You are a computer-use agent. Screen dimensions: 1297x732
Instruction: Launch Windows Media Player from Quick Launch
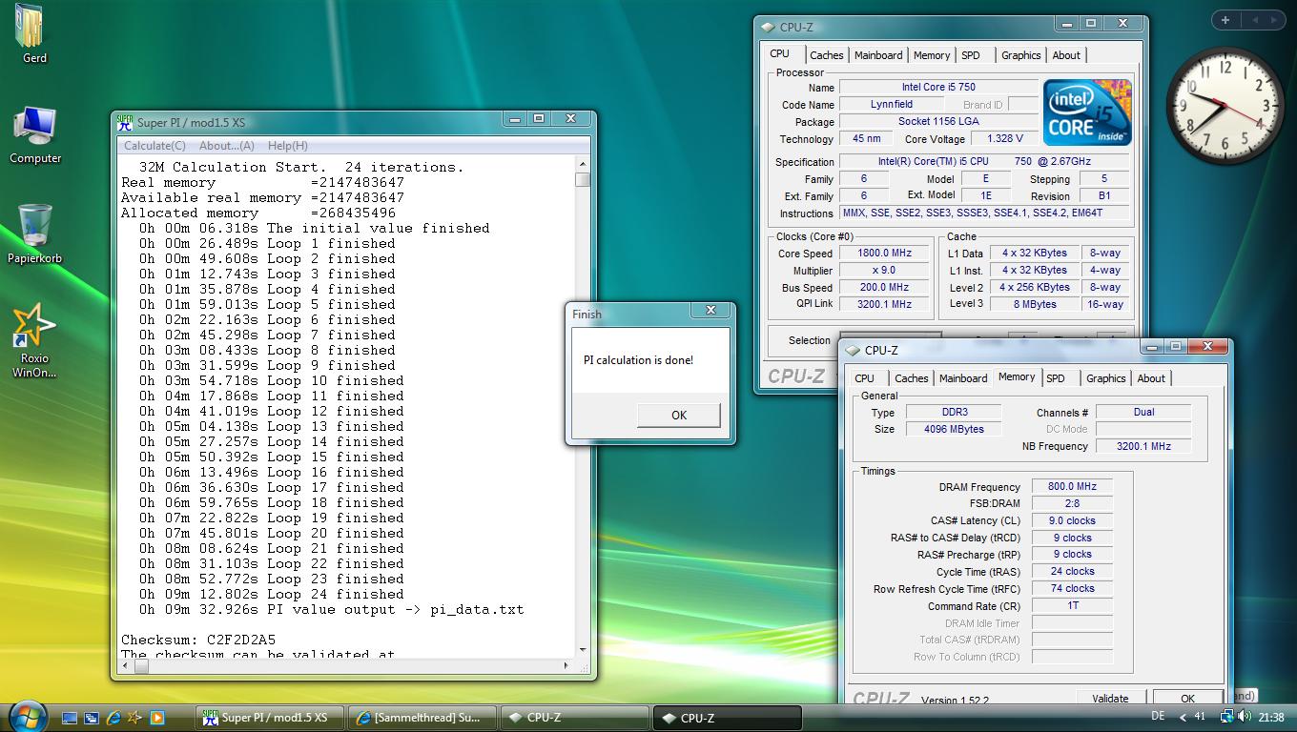pos(157,718)
